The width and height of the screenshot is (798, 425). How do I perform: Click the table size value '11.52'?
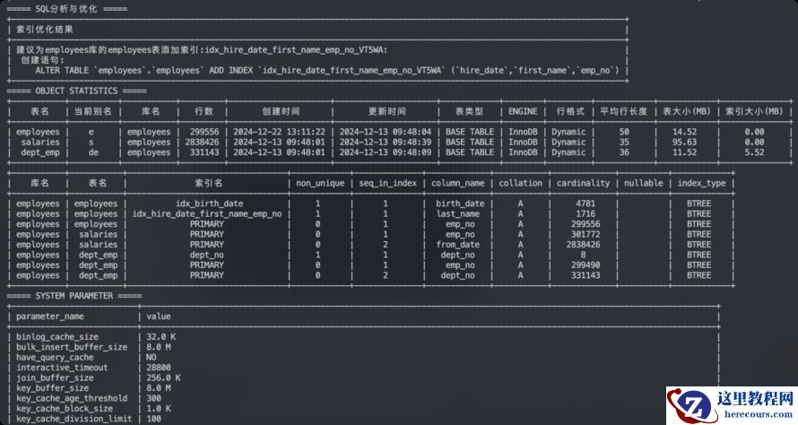point(684,152)
